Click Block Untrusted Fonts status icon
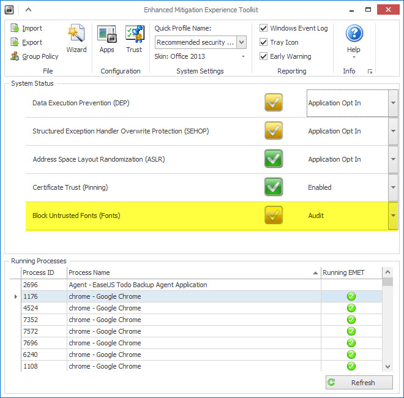Screen dimensions: 404x398 [274, 215]
